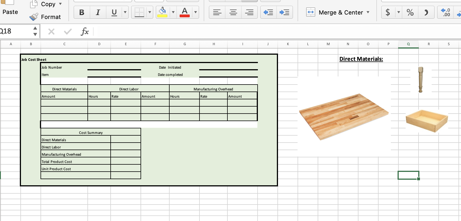Image resolution: width=461 pixels, height=221 pixels.
Task: Open the fill color dropdown arrow
Action: tap(173, 12)
